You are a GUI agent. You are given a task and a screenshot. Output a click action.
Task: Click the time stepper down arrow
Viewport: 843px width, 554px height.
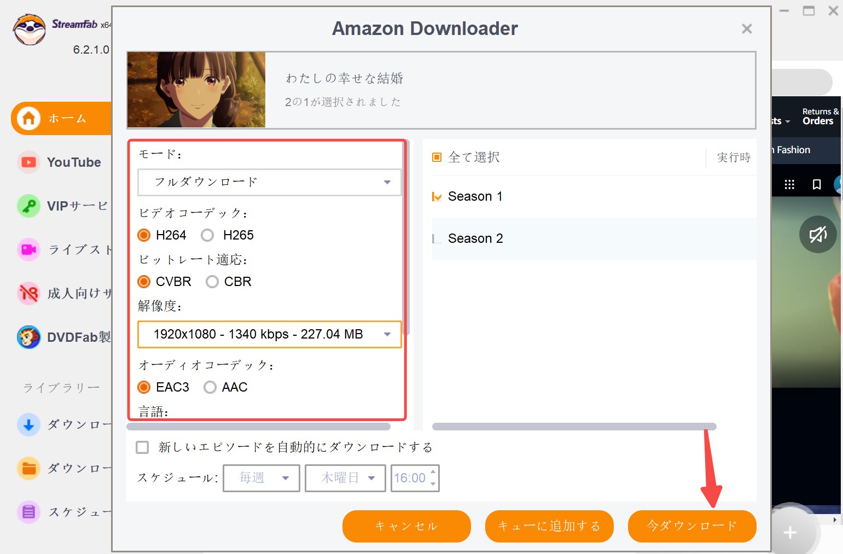[x=433, y=484]
